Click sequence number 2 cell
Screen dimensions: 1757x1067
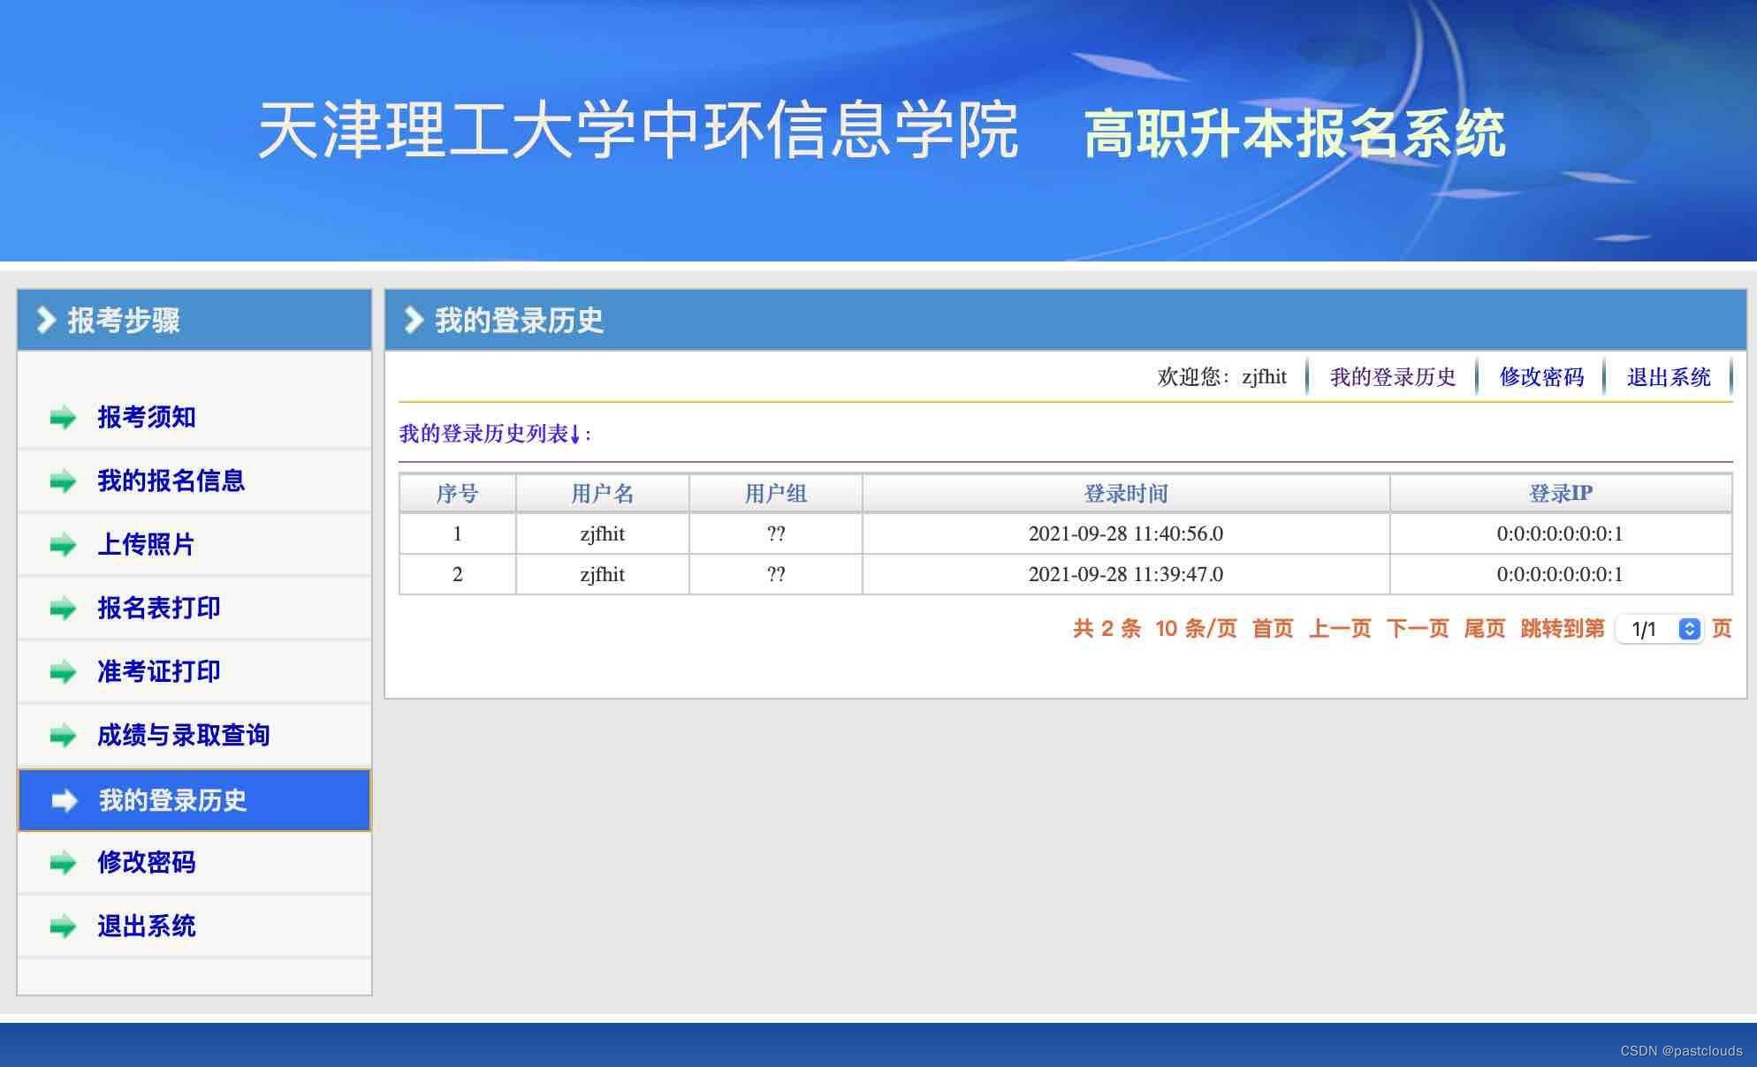point(457,574)
